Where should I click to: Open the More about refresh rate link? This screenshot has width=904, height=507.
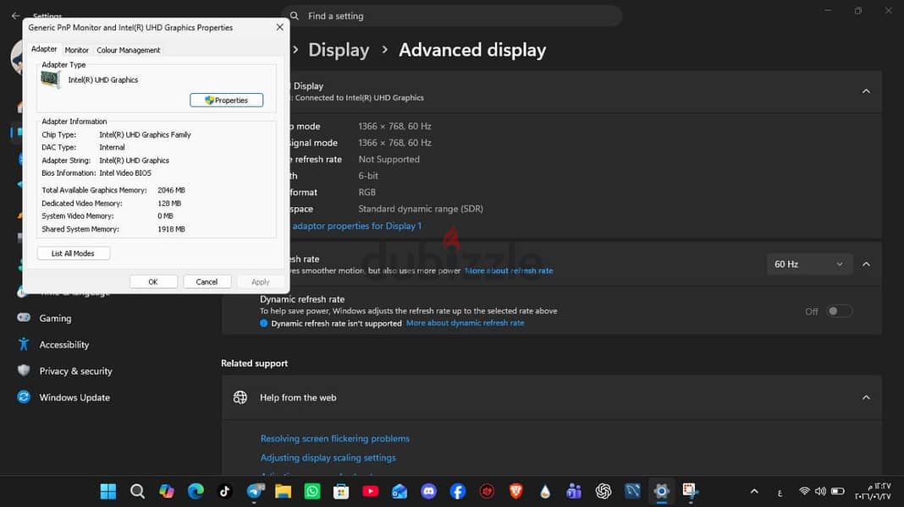[x=509, y=270]
